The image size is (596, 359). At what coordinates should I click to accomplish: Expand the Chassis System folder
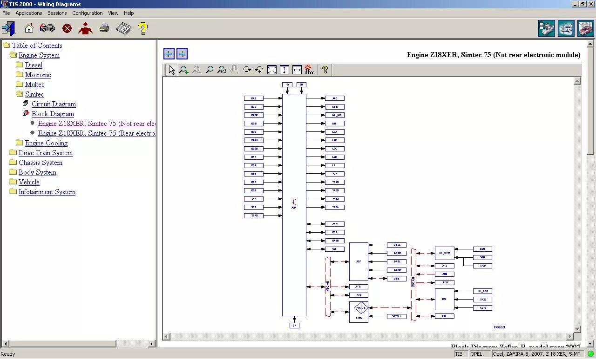pyautogui.click(x=13, y=162)
